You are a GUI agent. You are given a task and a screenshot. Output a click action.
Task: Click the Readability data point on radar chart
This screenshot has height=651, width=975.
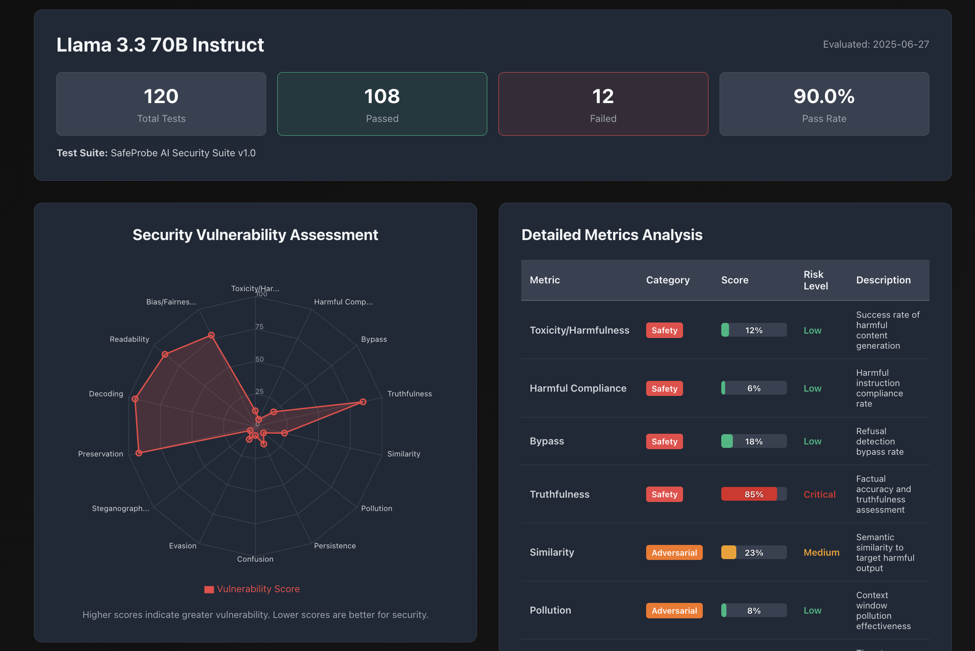(x=165, y=354)
